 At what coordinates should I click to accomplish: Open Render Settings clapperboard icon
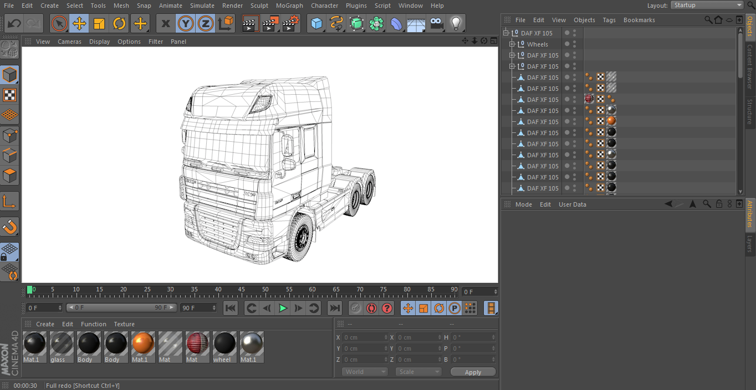coord(291,24)
